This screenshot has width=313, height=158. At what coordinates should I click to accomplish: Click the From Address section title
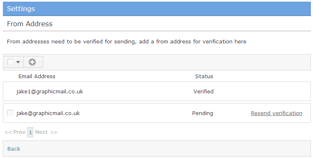[30, 24]
